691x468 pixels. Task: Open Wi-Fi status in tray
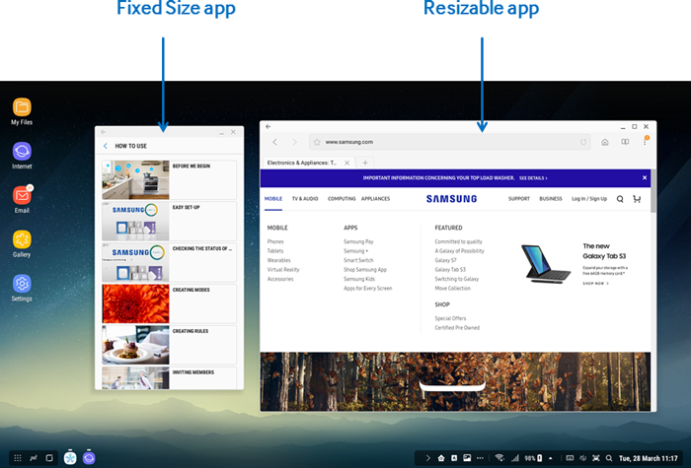[499, 458]
